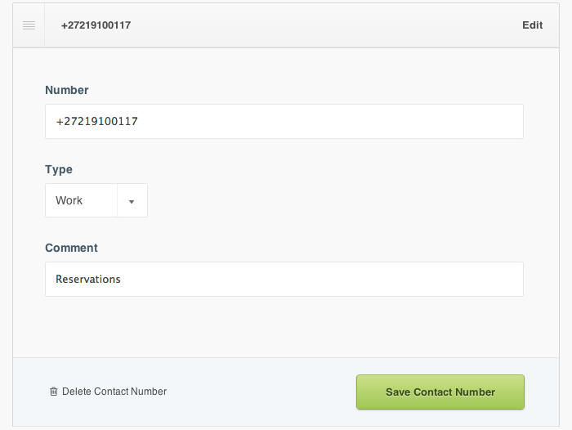Image resolution: width=572 pixels, height=430 pixels.
Task: Open the Type selector showing Work
Action: 96,200
